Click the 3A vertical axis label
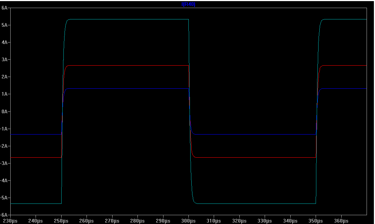 pyautogui.click(x=4, y=59)
